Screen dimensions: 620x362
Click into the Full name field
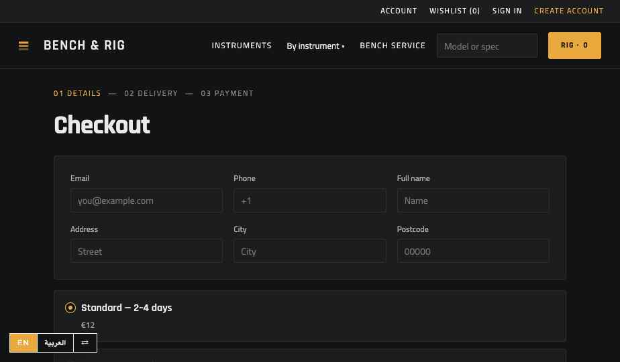(x=473, y=200)
